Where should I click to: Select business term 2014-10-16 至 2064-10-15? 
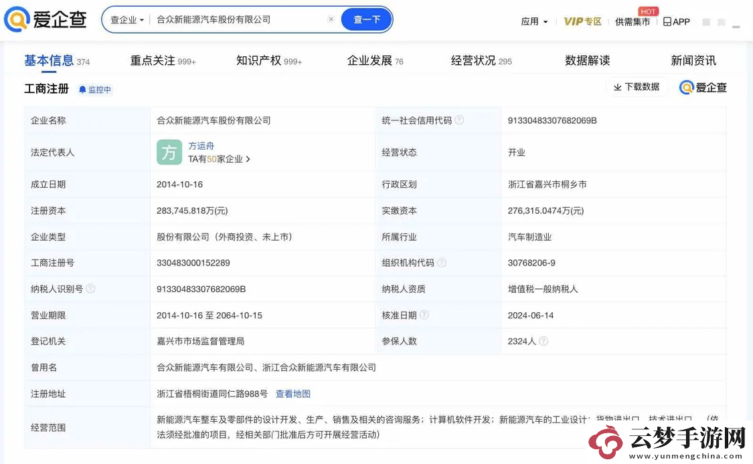pos(210,316)
